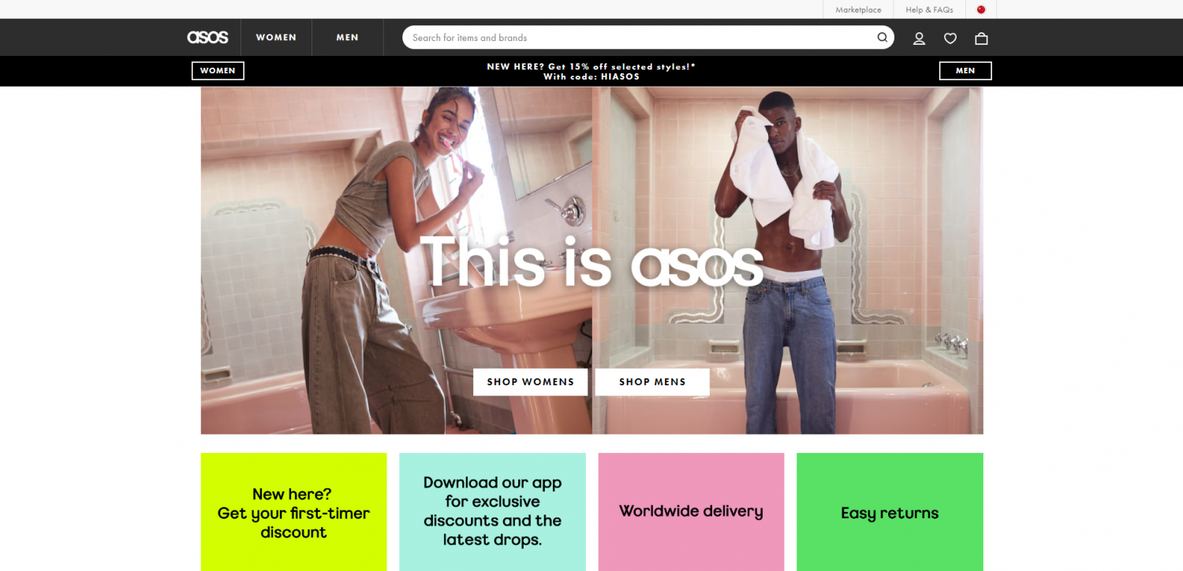Open the country flag selector
This screenshot has height=571, width=1183.
pos(981,9)
